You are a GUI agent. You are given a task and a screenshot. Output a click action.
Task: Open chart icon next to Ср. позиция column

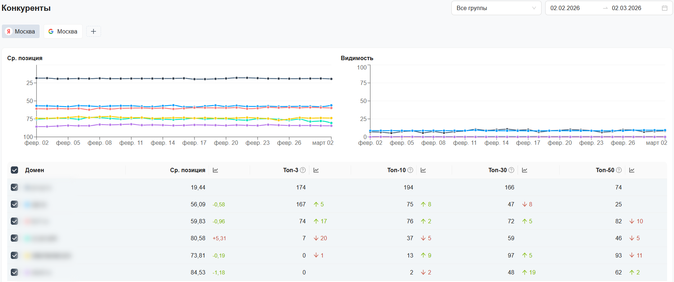pyautogui.click(x=215, y=170)
